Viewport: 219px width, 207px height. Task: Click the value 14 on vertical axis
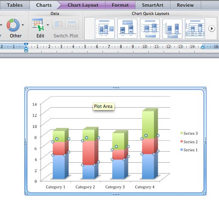[34, 105]
